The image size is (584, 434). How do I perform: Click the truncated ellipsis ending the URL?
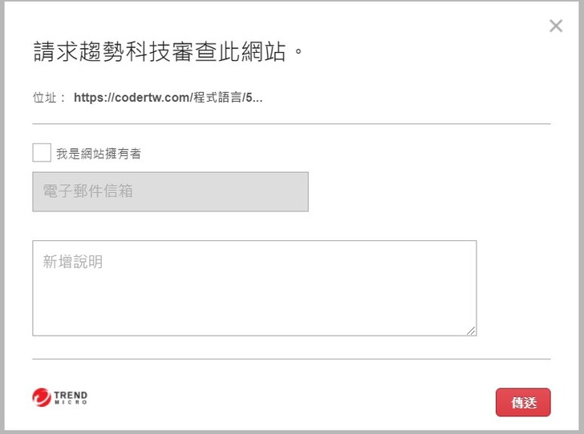pos(257,98)
